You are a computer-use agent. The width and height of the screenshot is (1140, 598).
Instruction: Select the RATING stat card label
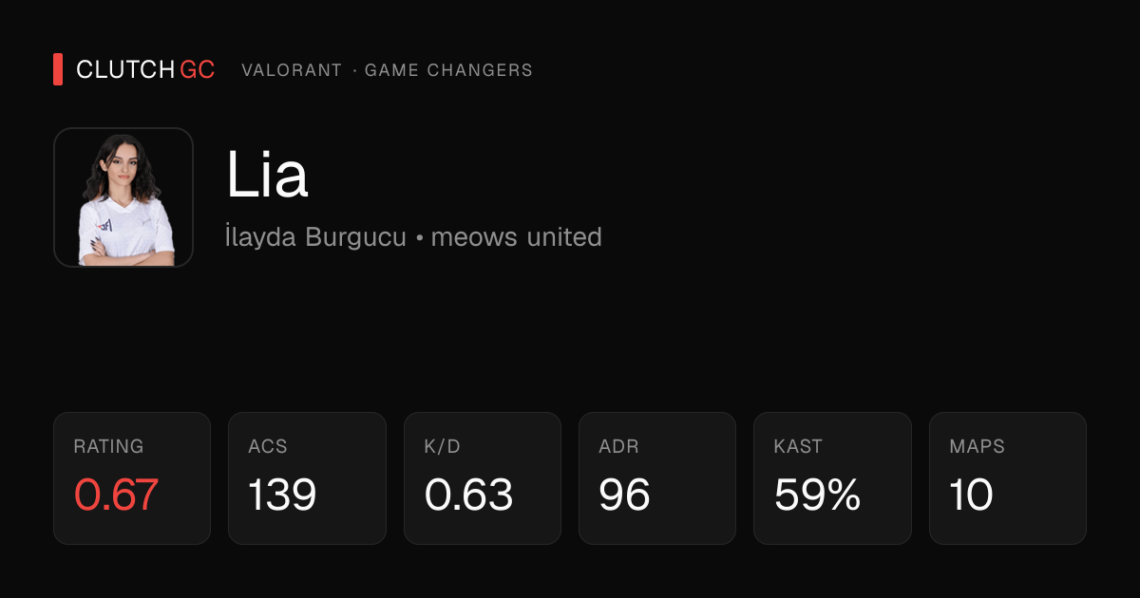[x=108, y=446]
